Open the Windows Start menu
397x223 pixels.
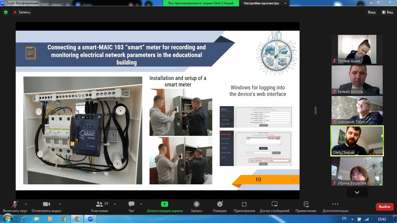coord(8,219)
